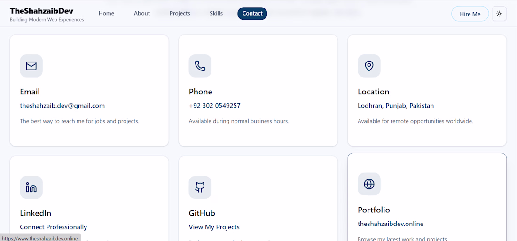Open the Projects nav item
This screenshot has width=517, height=241.
tap(180, 14)
